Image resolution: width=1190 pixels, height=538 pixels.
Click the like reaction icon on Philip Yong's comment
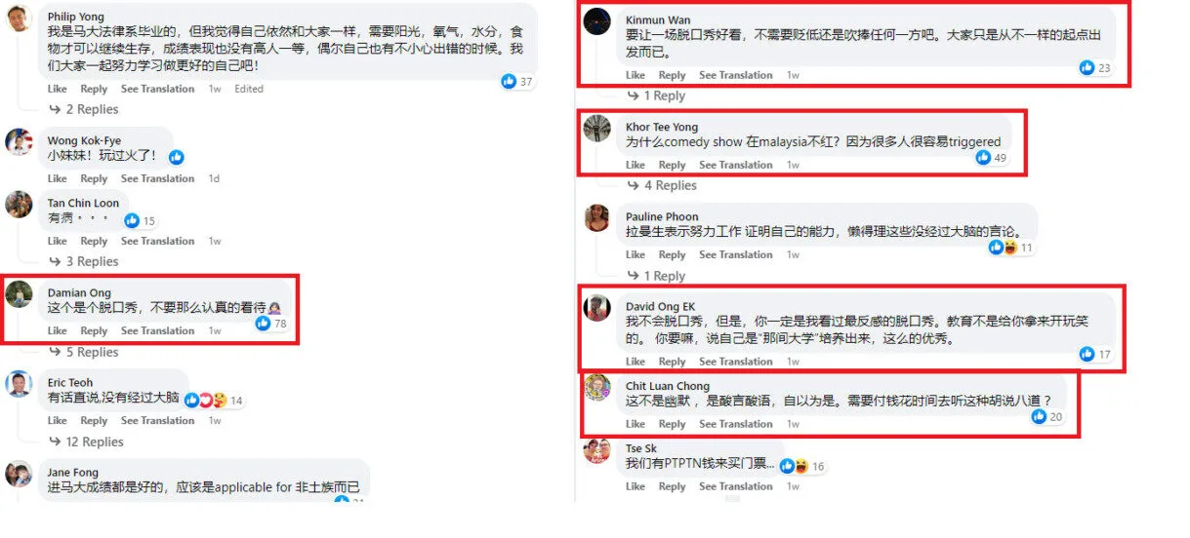pyautogui.click(x=509, y=82)
